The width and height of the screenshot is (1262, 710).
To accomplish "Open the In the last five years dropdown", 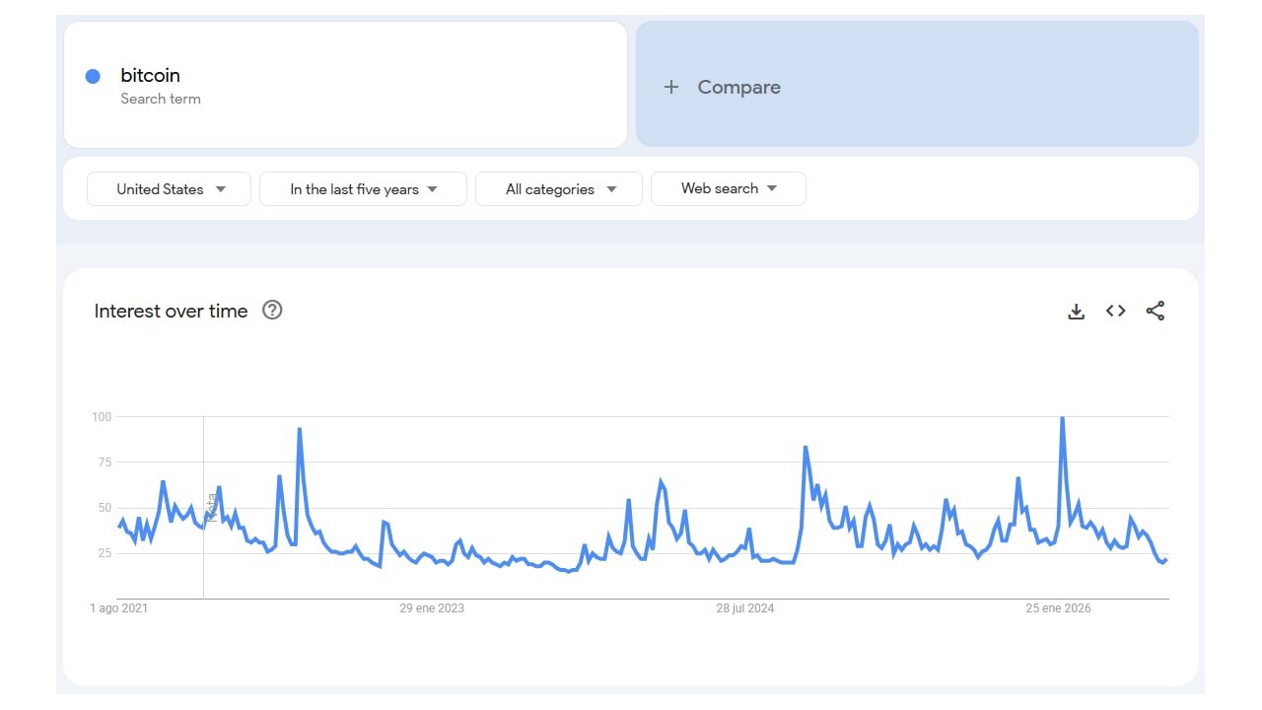I will 363,189.
